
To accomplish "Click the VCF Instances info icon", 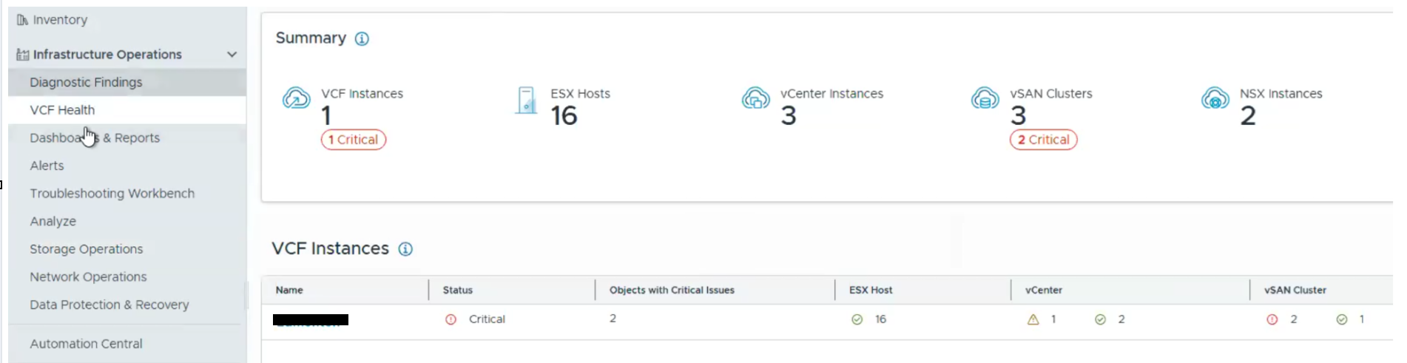I will point(405,249).
